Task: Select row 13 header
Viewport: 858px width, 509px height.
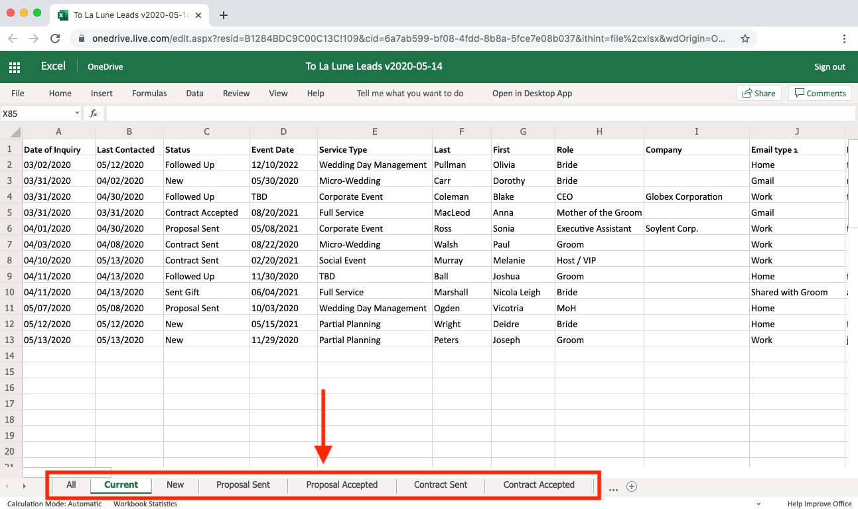Action: 10,340
